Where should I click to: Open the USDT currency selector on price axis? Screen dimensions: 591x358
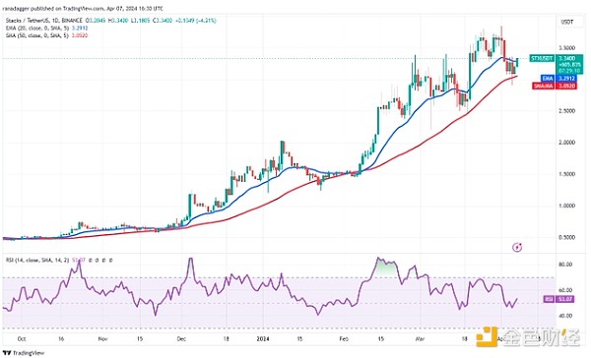567,22
